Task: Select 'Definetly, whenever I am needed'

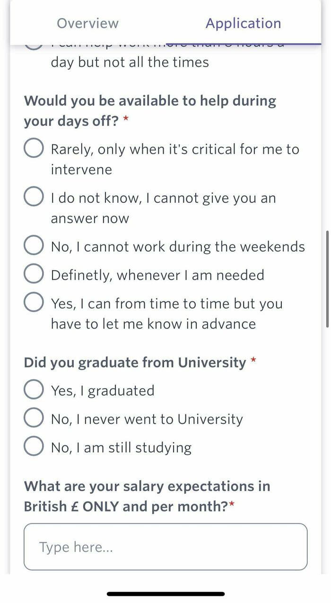Action: pyautogui.click(x=34, y=274)
